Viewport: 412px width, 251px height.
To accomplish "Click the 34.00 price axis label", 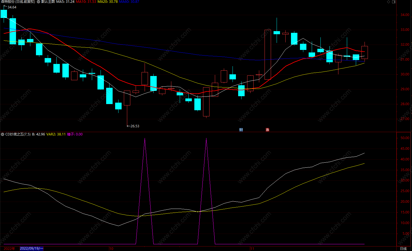I will tap(405, 15).
